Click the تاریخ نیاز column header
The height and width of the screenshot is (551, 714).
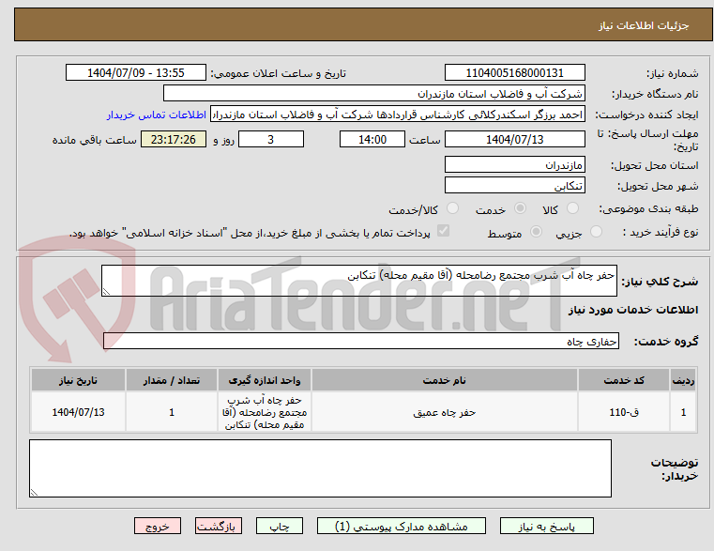tap(78, 380)
